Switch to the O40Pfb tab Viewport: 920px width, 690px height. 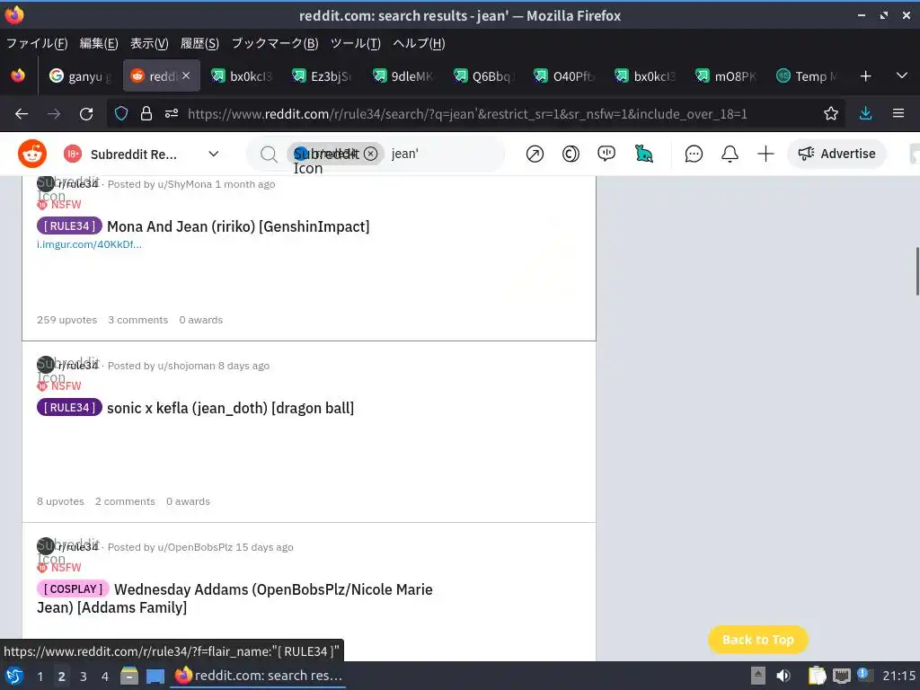564,76
